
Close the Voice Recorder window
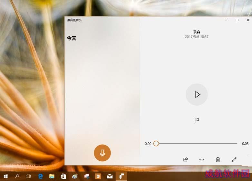click(248, 20)
